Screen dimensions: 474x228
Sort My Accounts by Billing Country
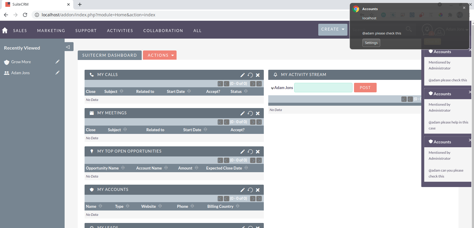pyautogui.click(x=238, y=206)
